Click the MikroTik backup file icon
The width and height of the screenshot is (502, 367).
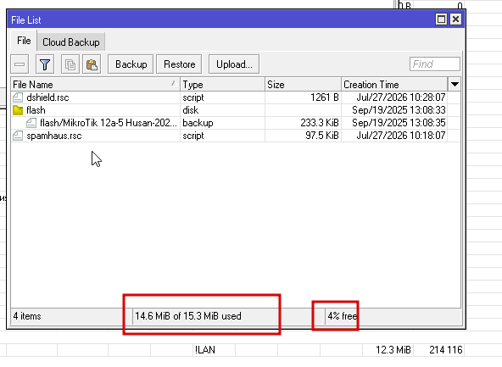point(31,123)
